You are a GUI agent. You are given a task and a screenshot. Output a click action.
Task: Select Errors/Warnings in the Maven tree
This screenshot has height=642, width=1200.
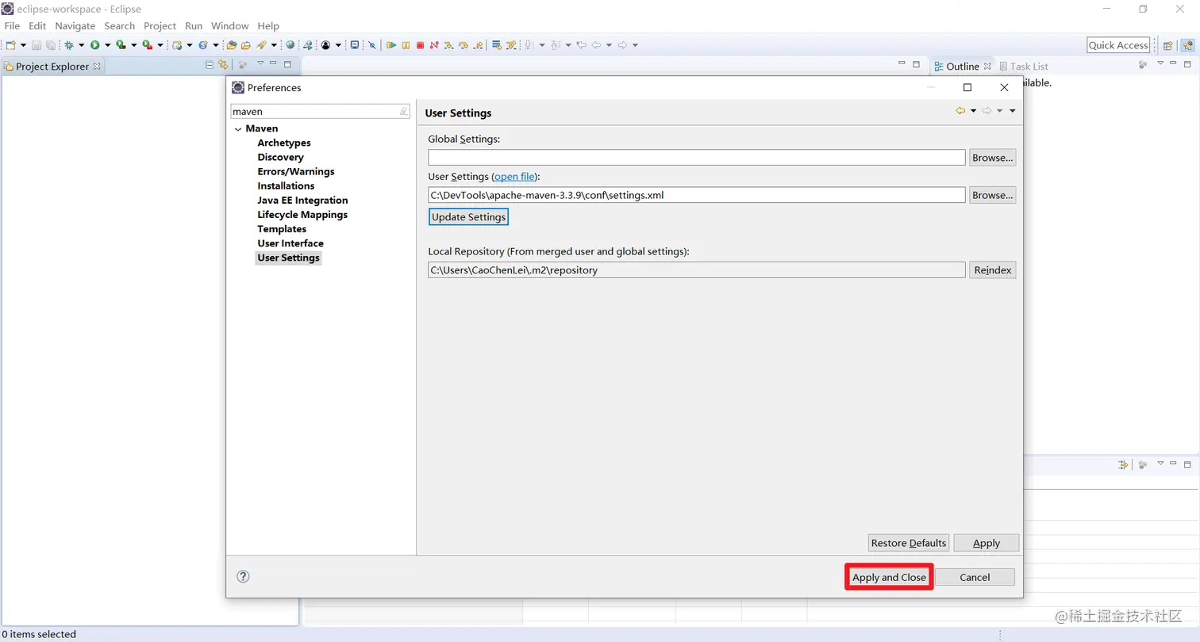[296, 171]
